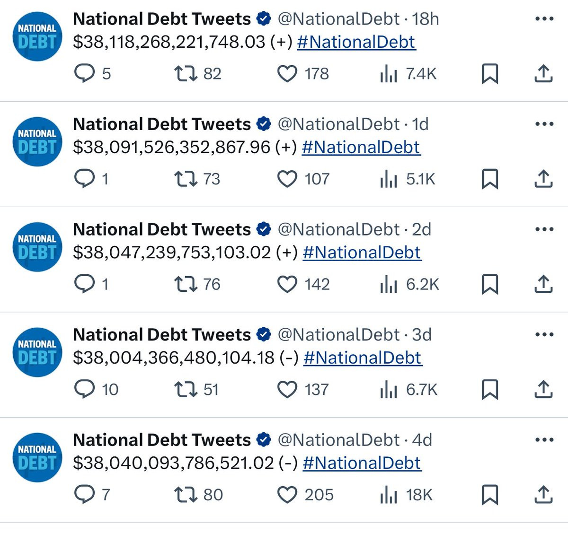Open @NationalDebt handle on the 2d tweet
Image resolution: width=568 pixels, height=533 pixels.
click(x=338, y=230)
